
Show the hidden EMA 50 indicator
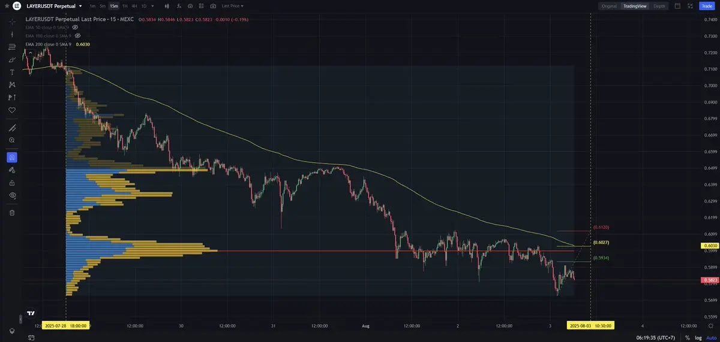[x=76, y=28]
